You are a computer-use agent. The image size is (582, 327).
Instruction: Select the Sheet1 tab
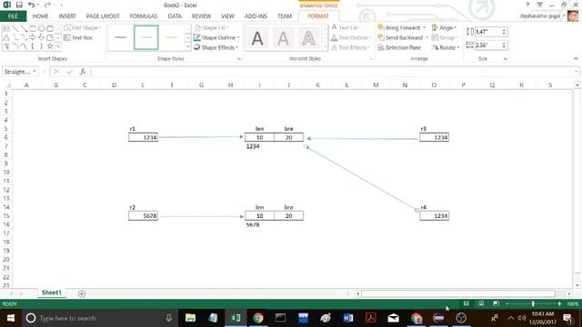(x=51, y=292)
